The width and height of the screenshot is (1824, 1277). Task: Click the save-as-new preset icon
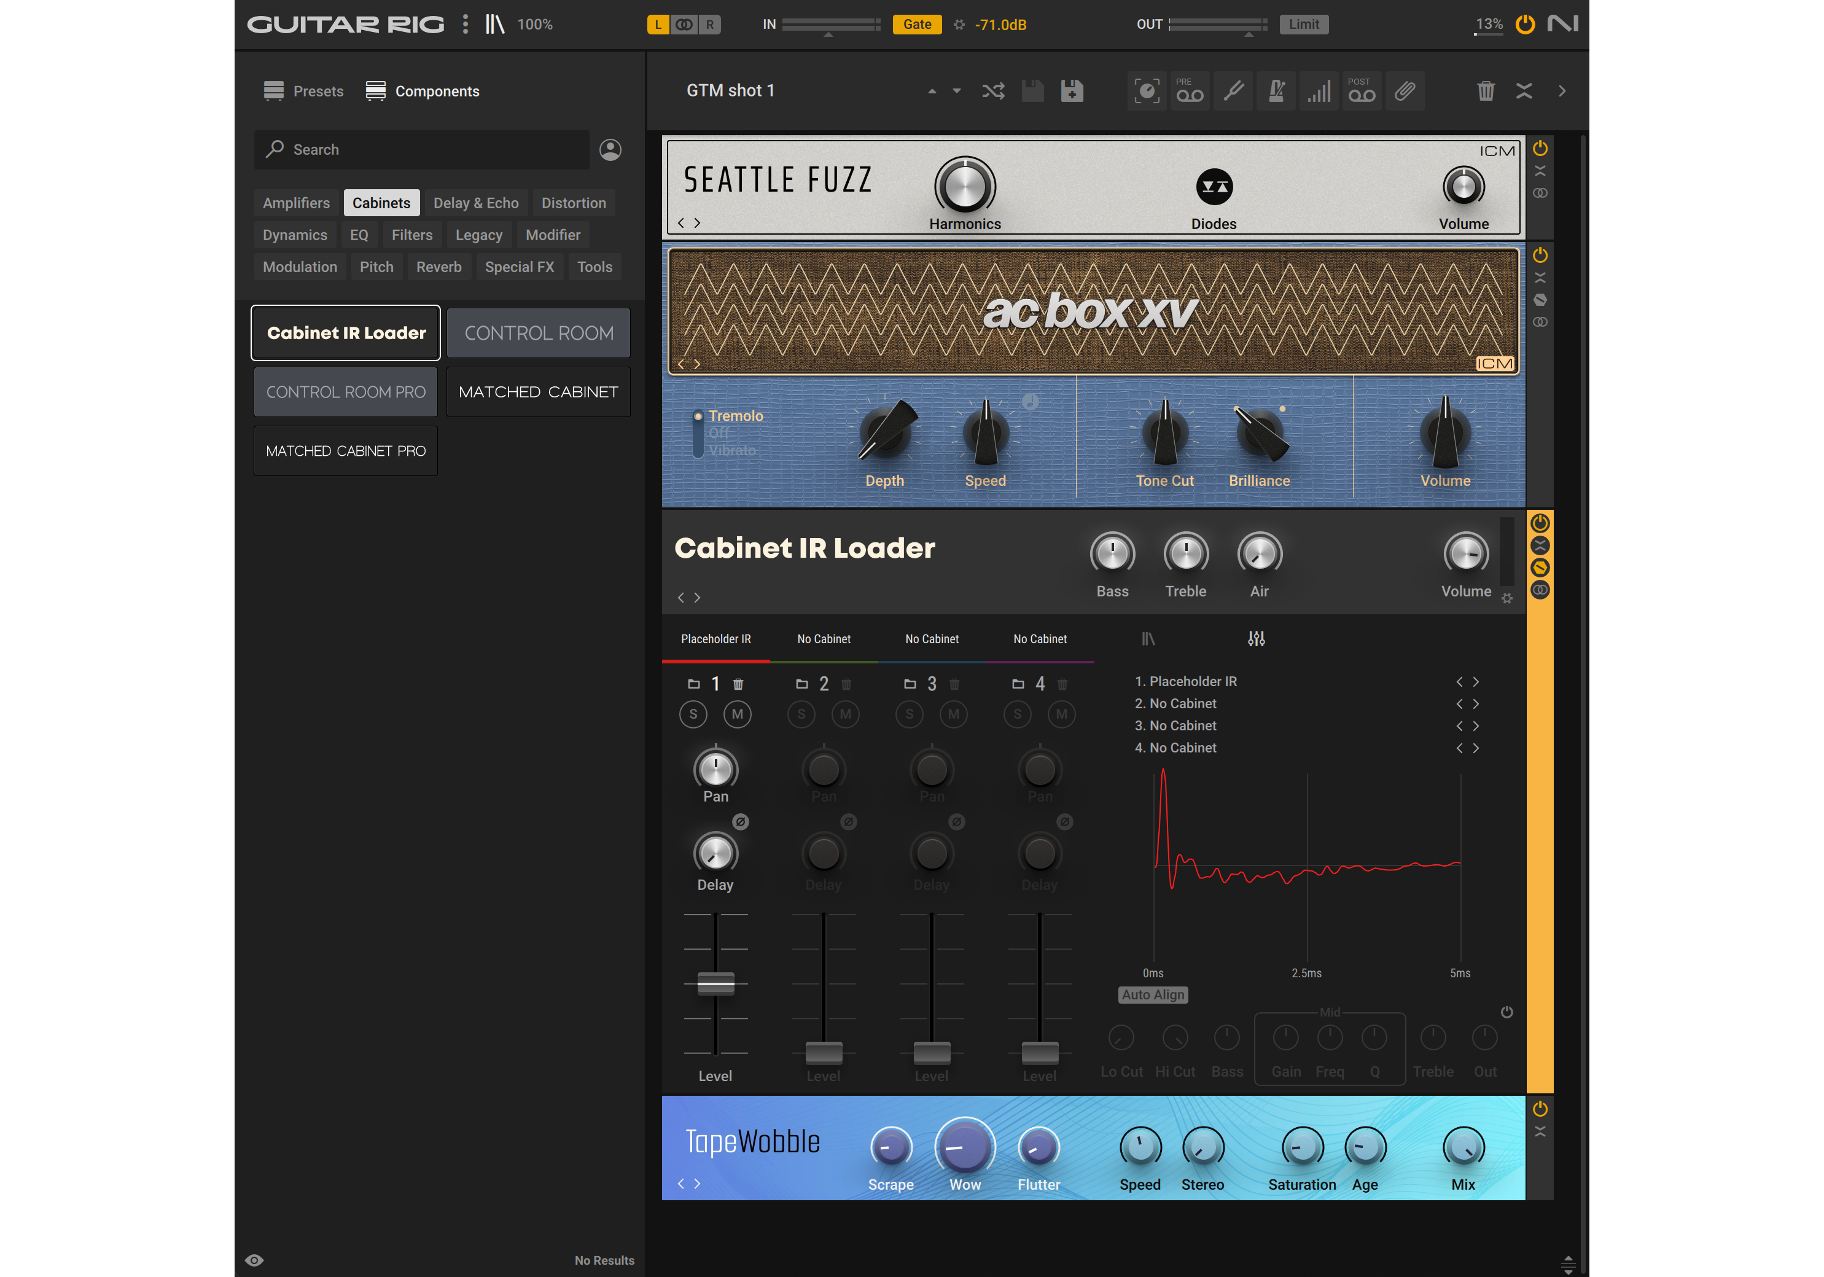(x=1072, y=90)
